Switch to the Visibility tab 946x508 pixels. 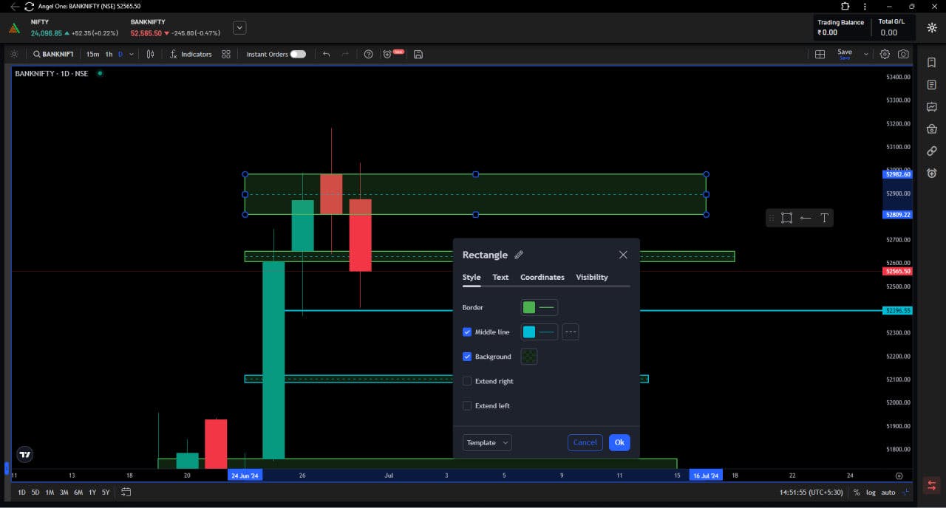click(591, 277)
